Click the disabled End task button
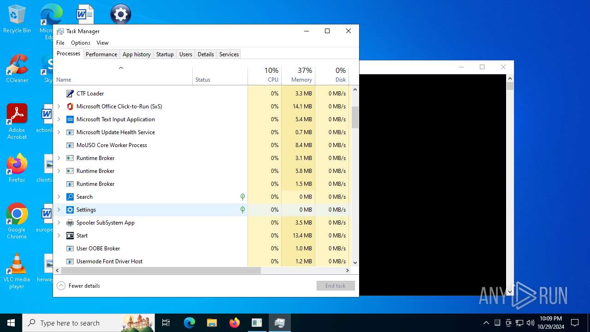 pos(336,286)
